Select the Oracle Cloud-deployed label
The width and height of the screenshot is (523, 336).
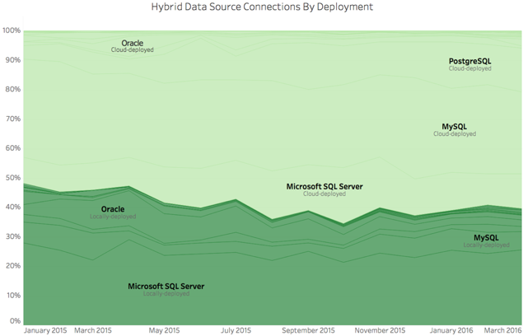pyautogui.click(x=133, y=46)
